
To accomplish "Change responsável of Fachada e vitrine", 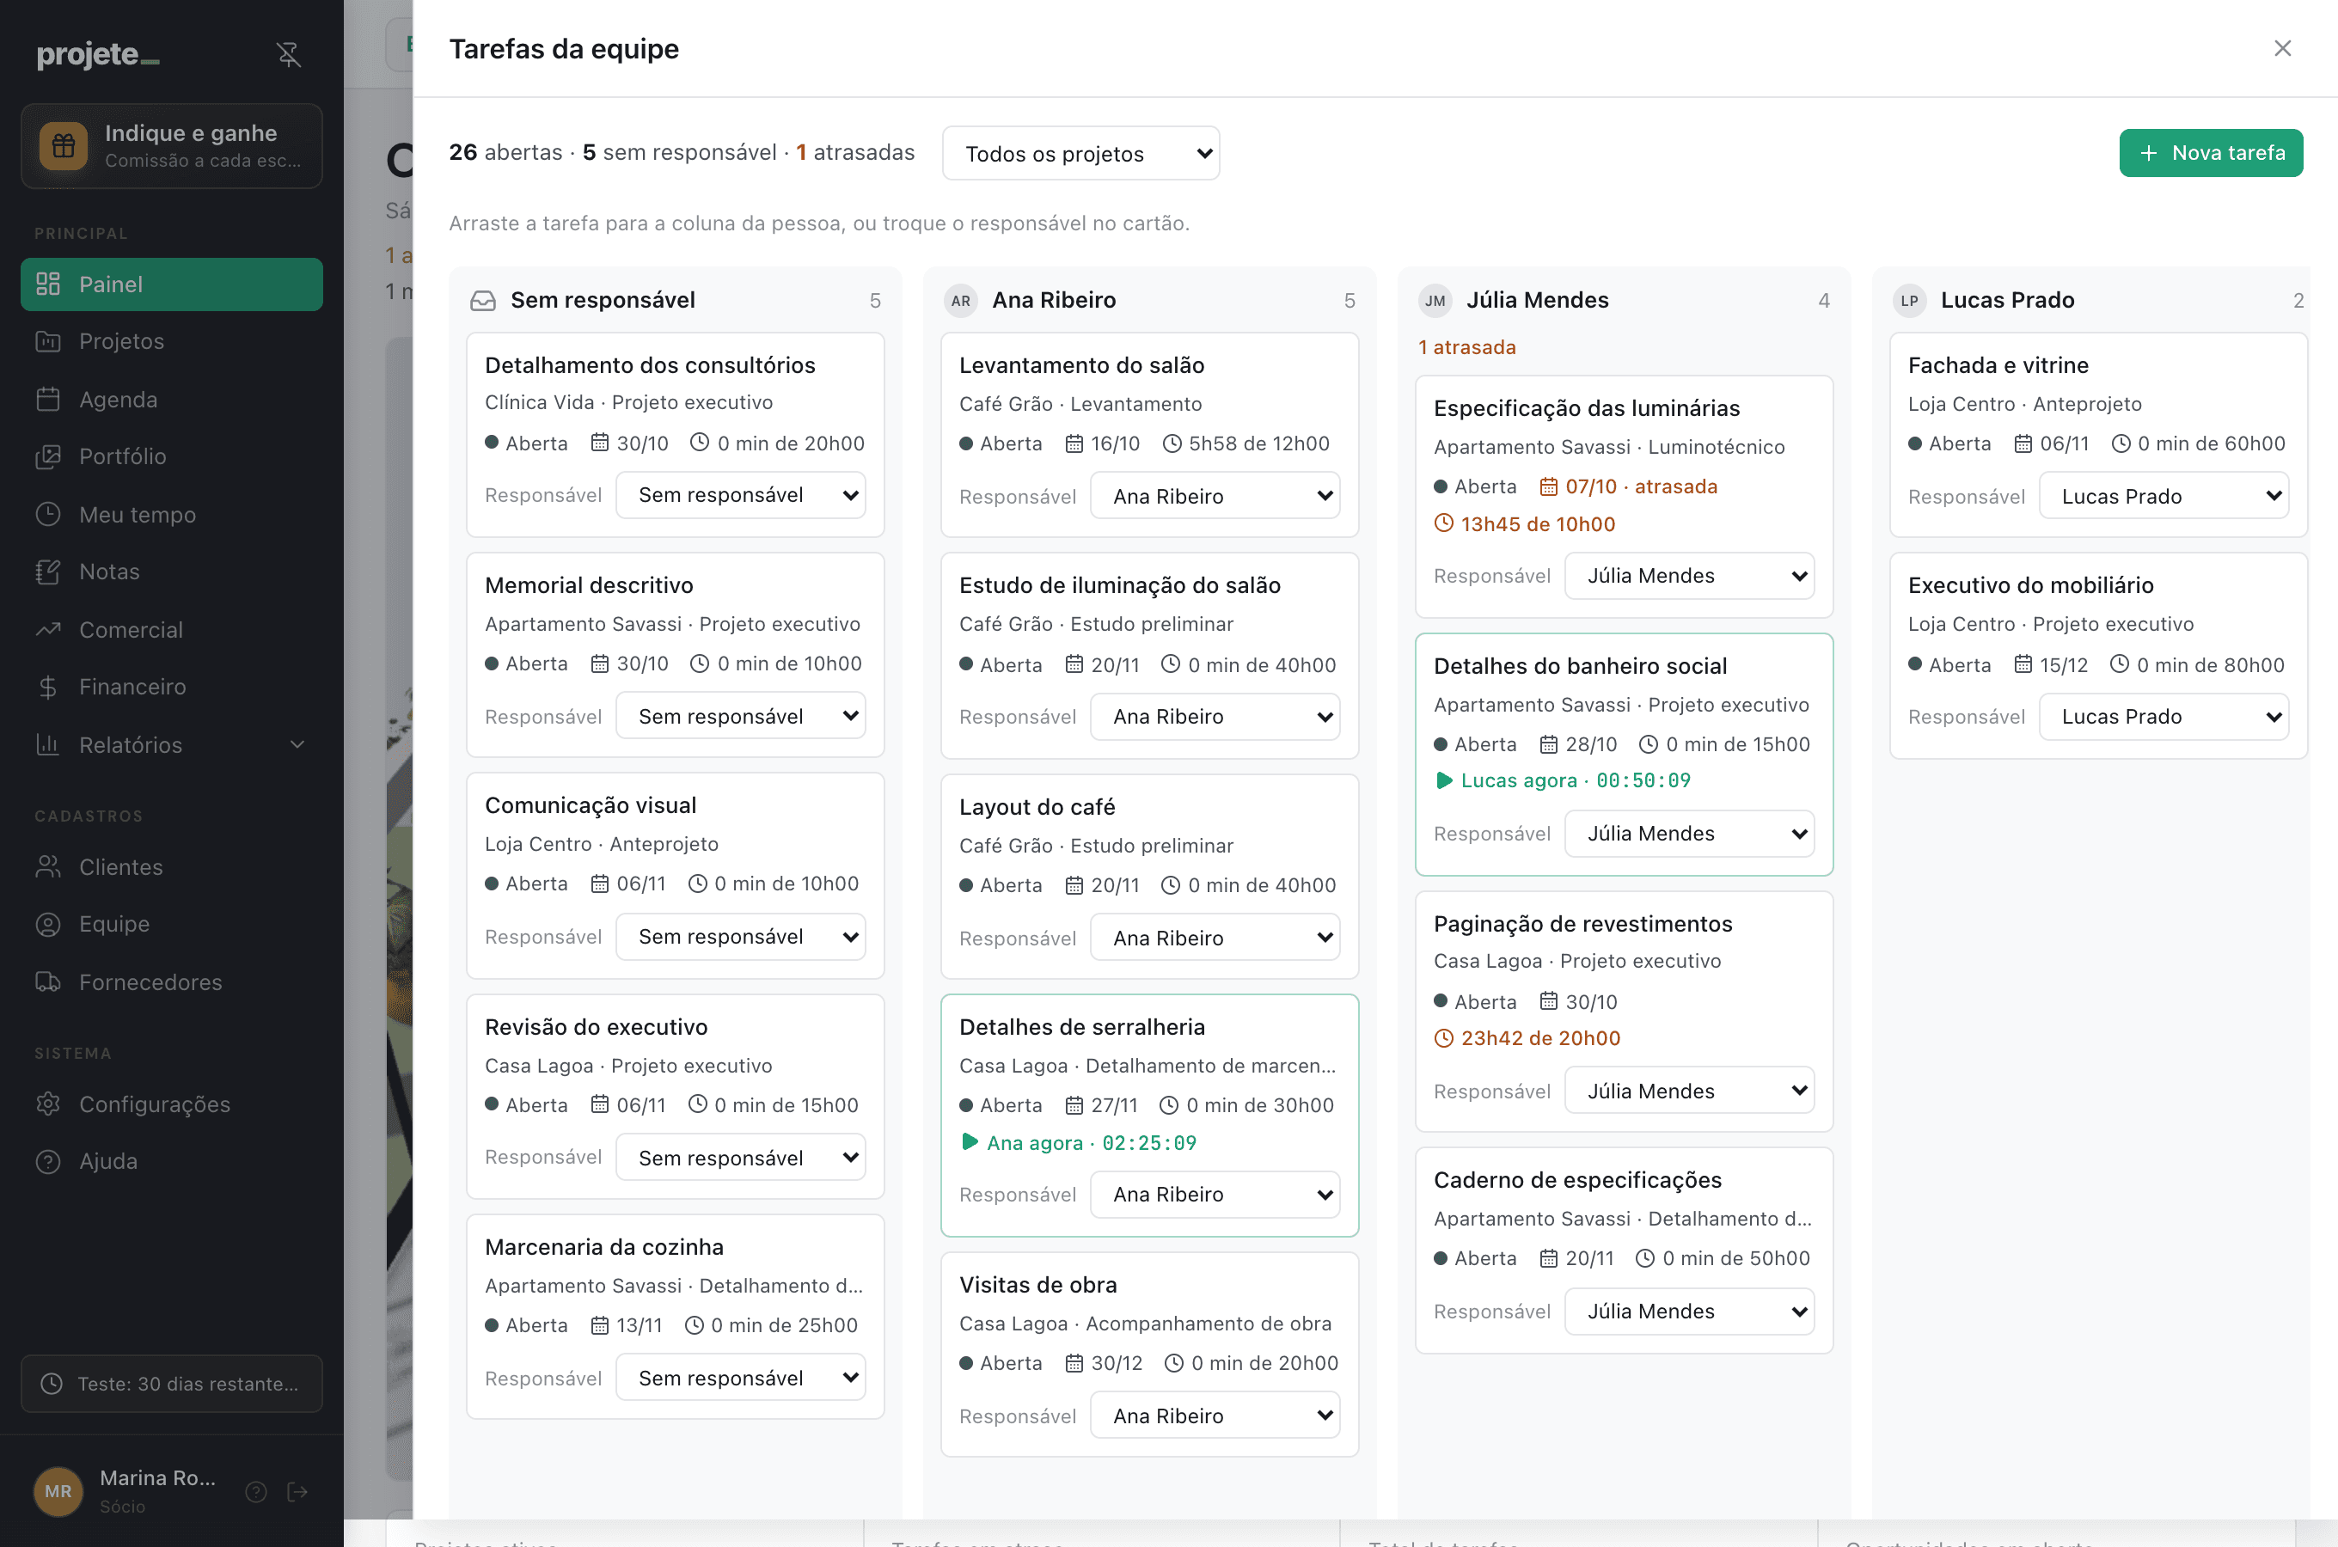I will (x=2164, y=495).
